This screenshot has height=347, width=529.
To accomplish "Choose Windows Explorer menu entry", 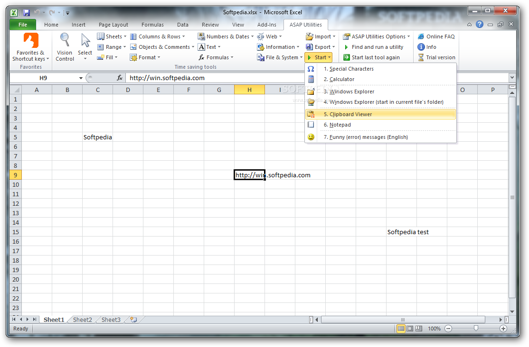I will [x=380, y=91].
